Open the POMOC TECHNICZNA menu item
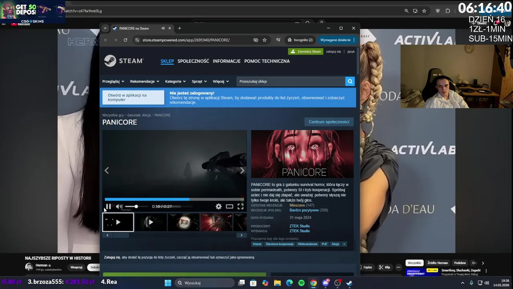Viewport: 513px width, 289px height. [267, 61]
